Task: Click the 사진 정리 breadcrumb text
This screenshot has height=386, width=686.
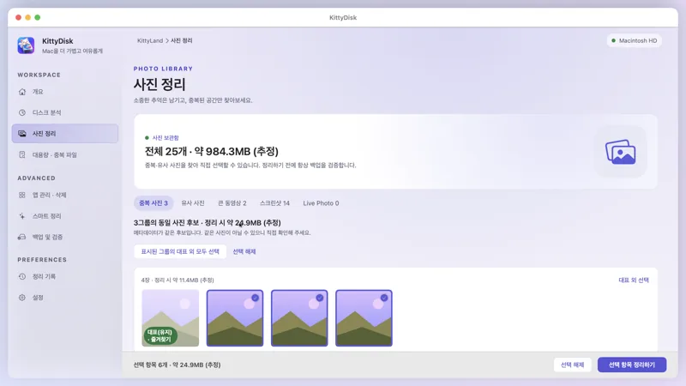Action: click(182, 40)
